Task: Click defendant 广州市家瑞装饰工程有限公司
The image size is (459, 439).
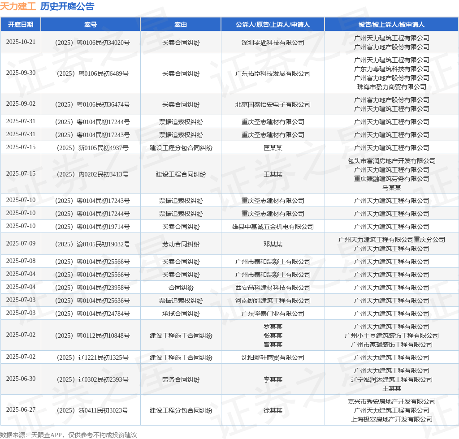Action: (392, 344)
